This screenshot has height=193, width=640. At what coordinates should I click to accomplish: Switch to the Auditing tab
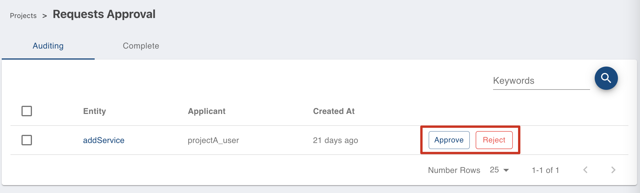[x=48, y=46]
